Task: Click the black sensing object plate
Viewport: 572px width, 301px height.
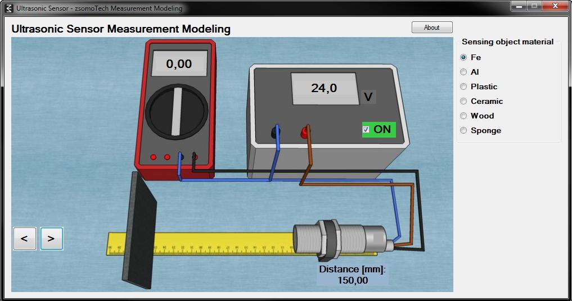Action: click(x=139, y=231)
